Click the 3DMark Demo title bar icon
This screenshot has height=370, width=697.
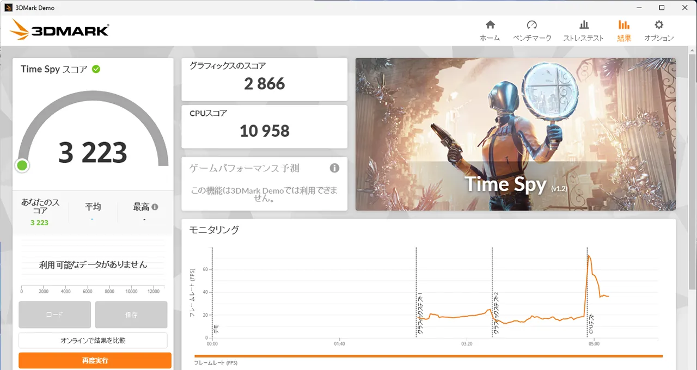8,8
